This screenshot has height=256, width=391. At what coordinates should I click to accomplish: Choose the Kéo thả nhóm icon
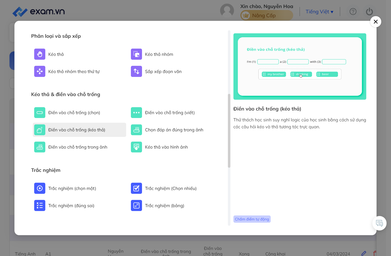[x=136, y=54]
